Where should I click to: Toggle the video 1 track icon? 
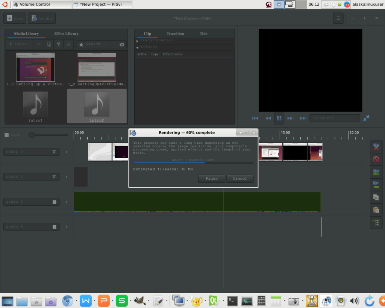[54, 177]
